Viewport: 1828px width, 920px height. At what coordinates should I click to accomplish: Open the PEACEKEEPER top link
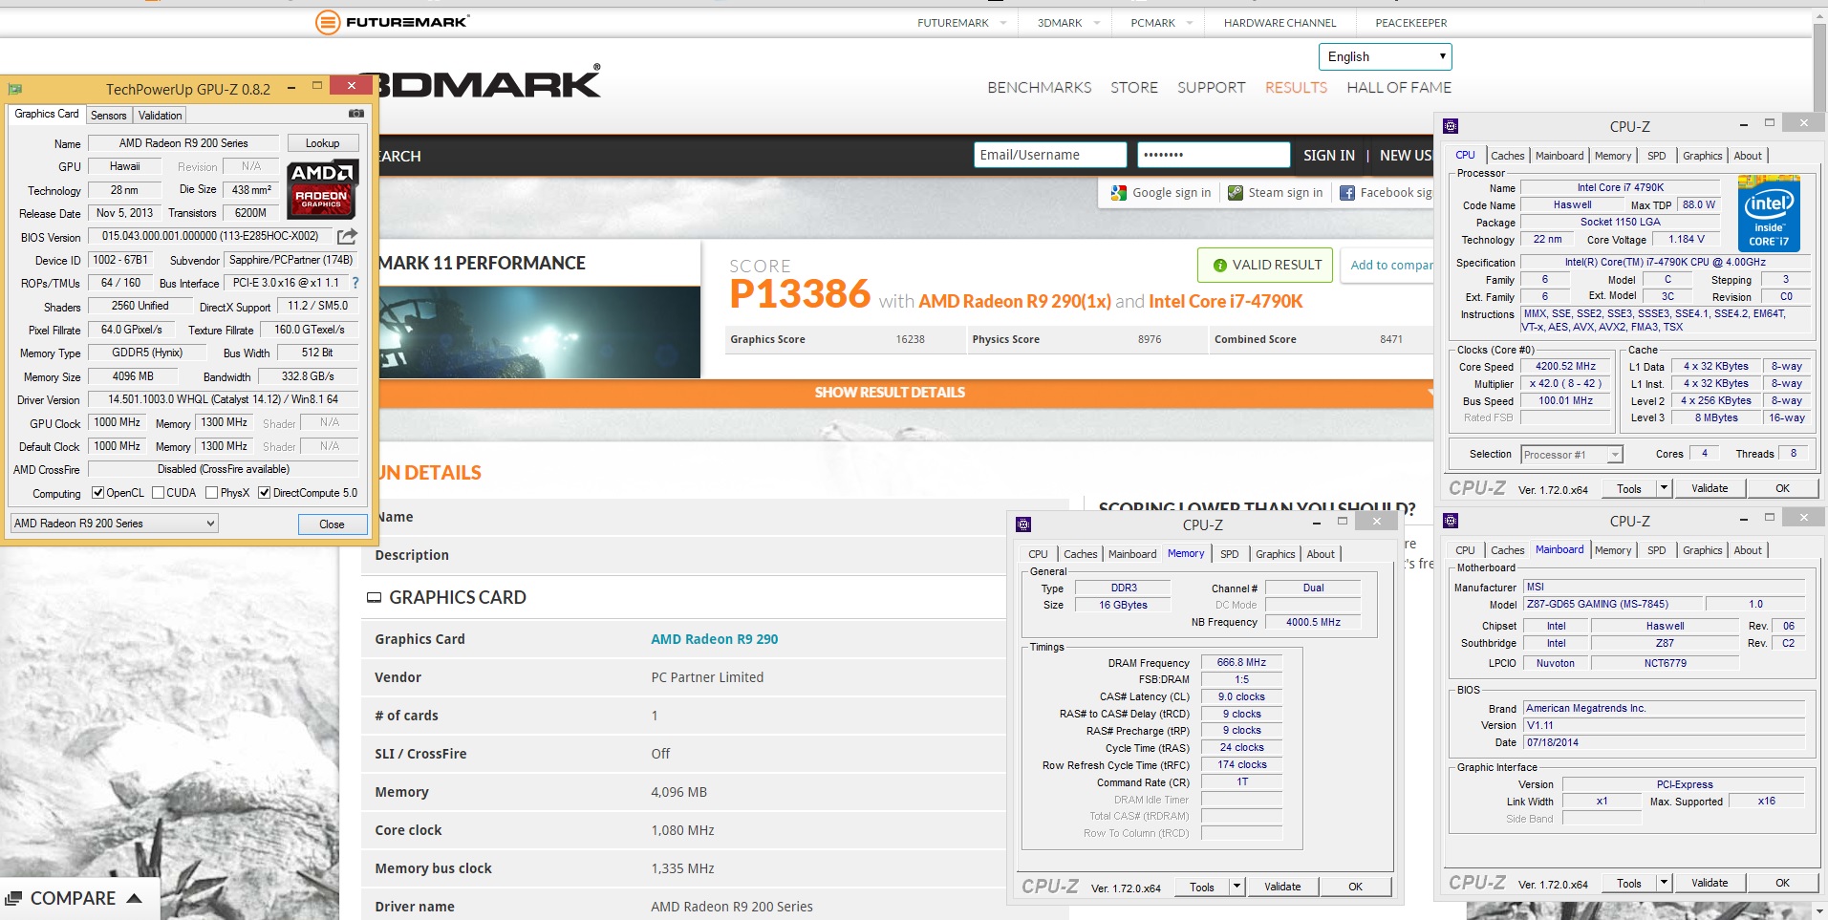pyautogui.click(x=1410, y=23)
